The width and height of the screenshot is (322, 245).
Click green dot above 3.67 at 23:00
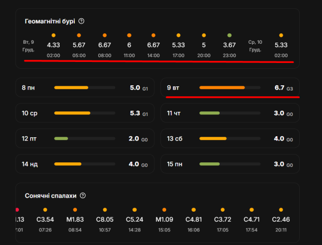230,35
